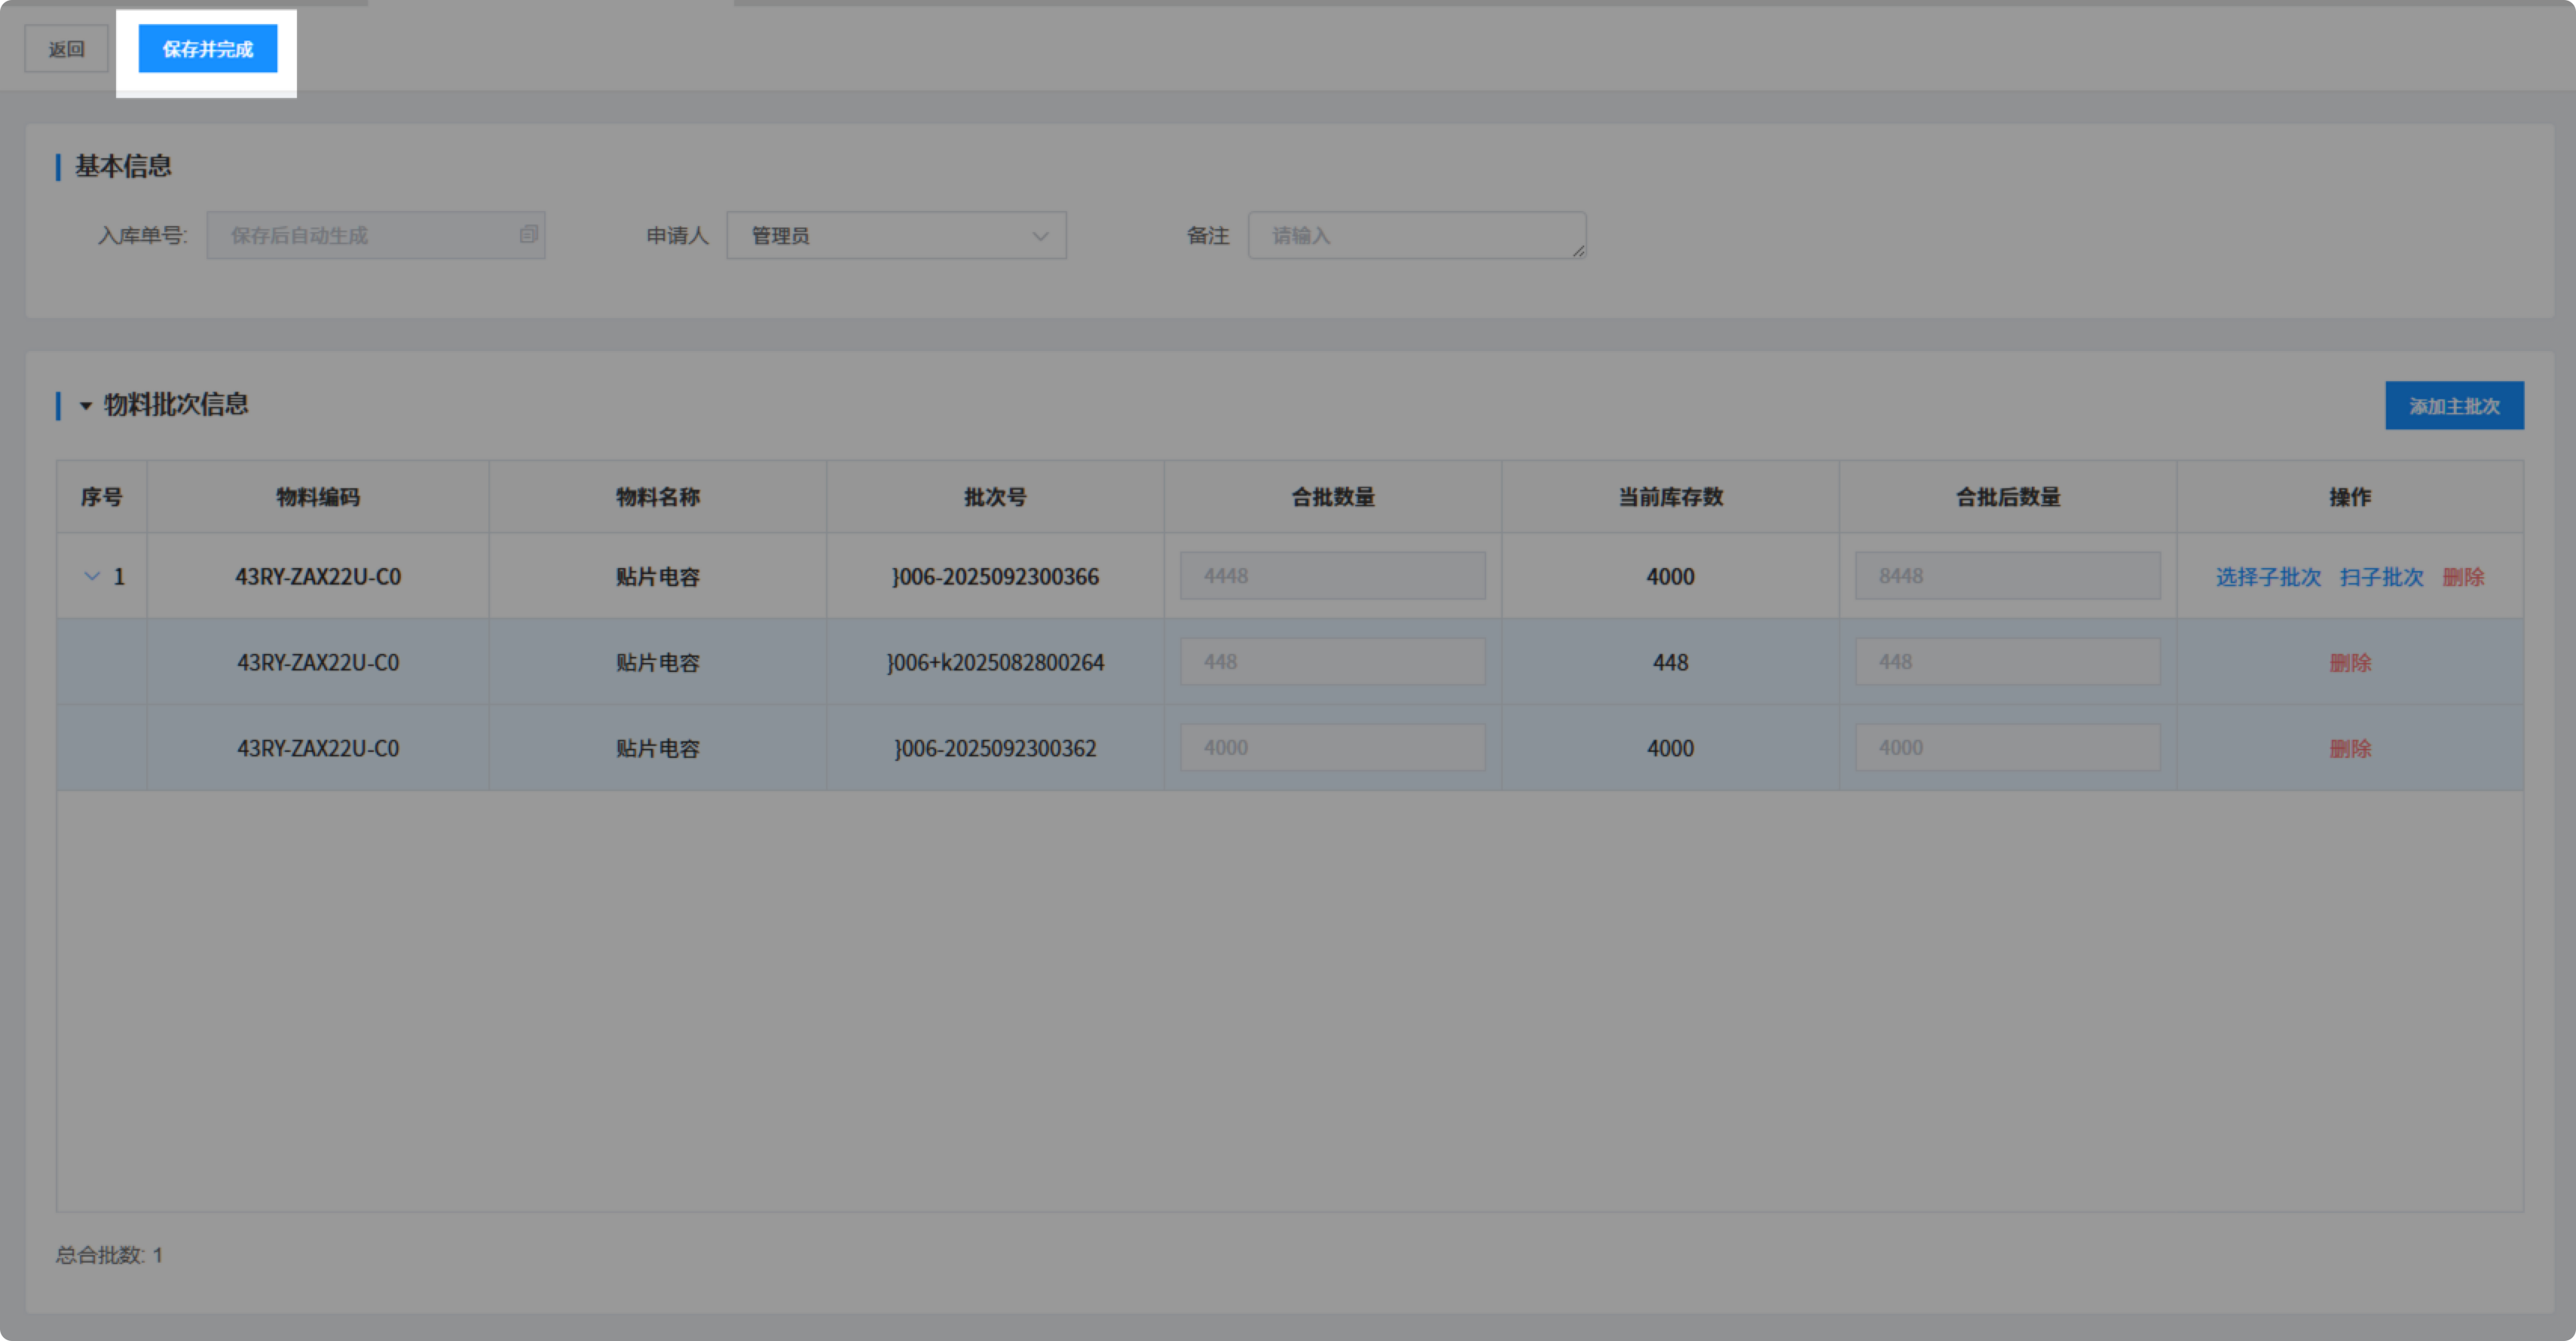This screenshot has width=2576, height=1341.
Task: Click 合批数量 field showing 448
Action: point(1332,662)
